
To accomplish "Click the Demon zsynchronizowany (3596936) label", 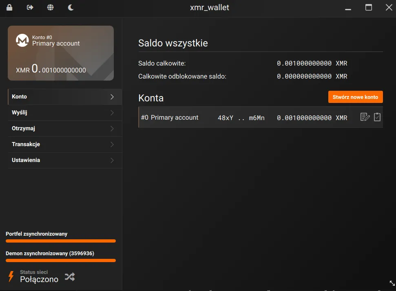I will pyautogui.click(x=50, y=254).
